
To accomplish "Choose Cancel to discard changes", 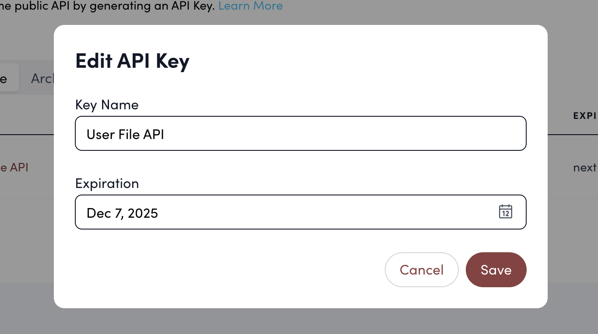I will [422, 270].
